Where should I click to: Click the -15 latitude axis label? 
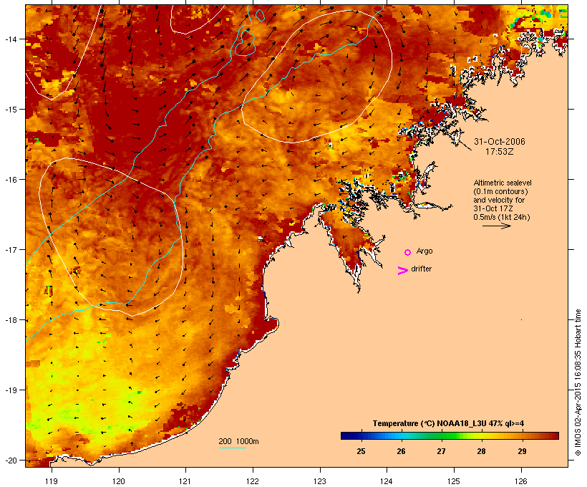(x=11, y=110)
